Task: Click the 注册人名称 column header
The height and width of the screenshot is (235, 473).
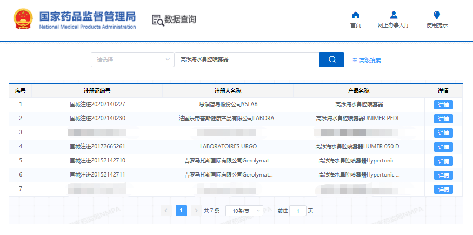Action: tap(228, 90)
